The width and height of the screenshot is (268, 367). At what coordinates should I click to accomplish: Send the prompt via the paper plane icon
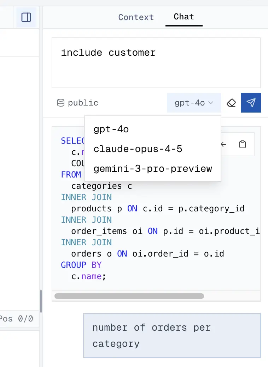click(x=251, y=103)
